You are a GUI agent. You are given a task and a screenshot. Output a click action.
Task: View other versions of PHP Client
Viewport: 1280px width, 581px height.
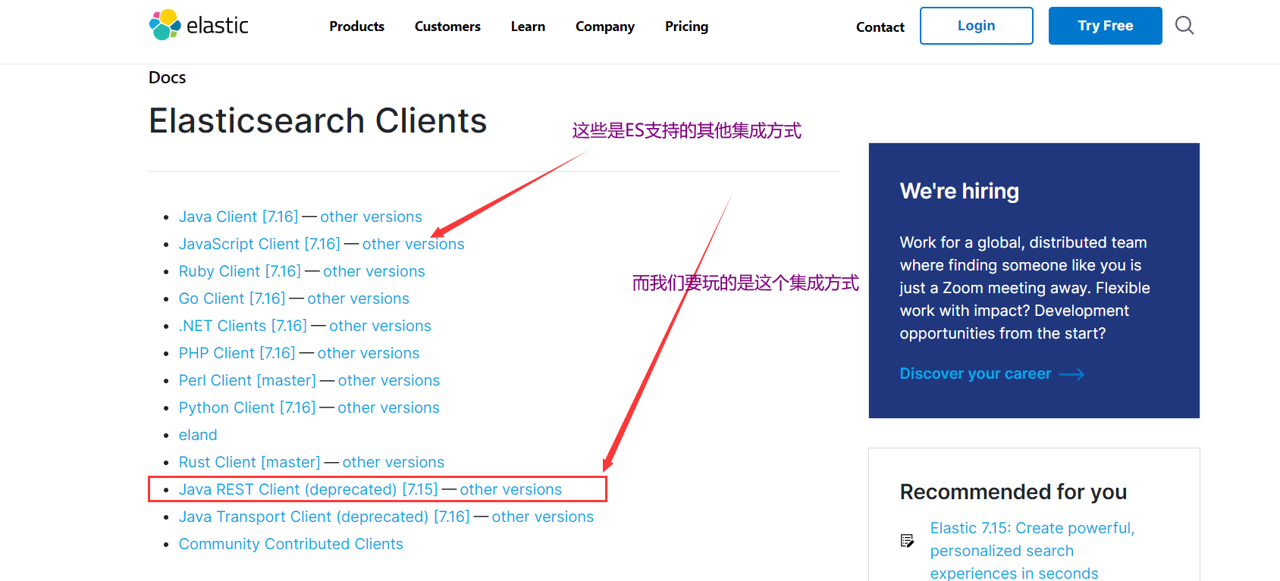point(369,353)
